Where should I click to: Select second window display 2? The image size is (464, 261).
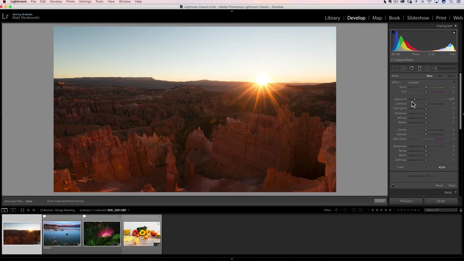click(13, 210)
